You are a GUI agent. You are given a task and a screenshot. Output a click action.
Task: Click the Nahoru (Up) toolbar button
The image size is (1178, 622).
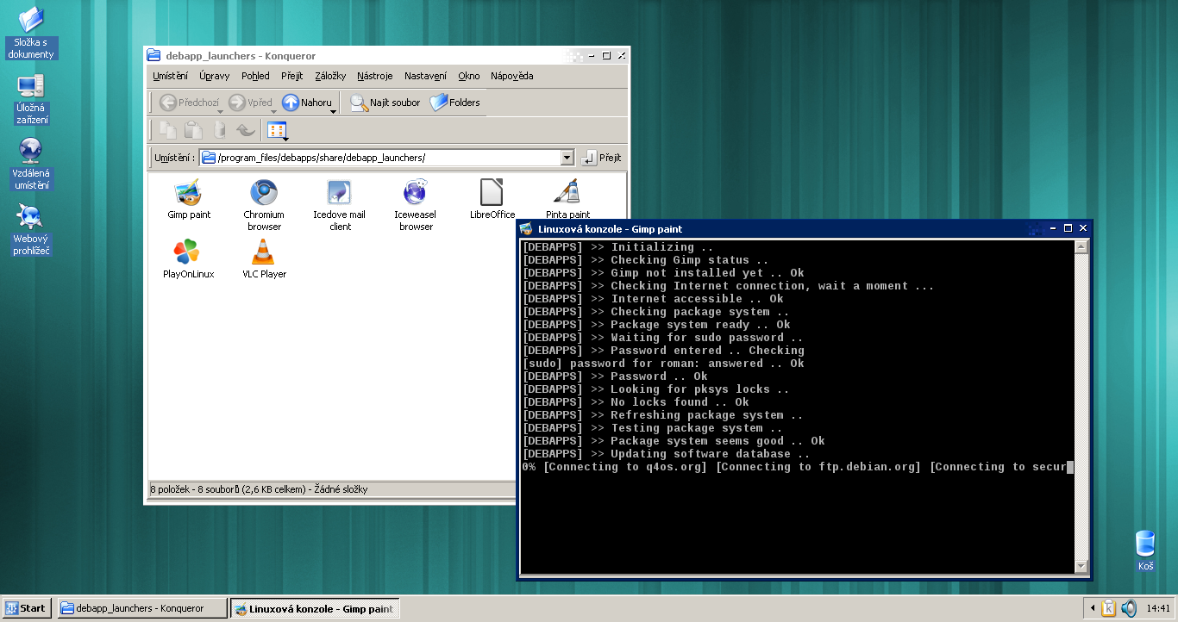pyautogui.click(x=307, y=103)
